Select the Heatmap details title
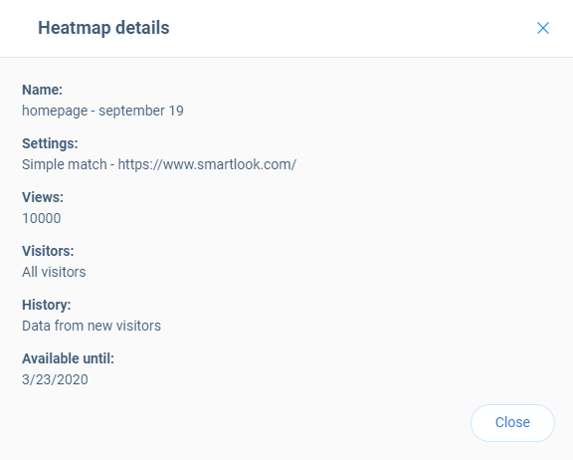The width and height of the screenshot is (573, 460). (103, 28)
